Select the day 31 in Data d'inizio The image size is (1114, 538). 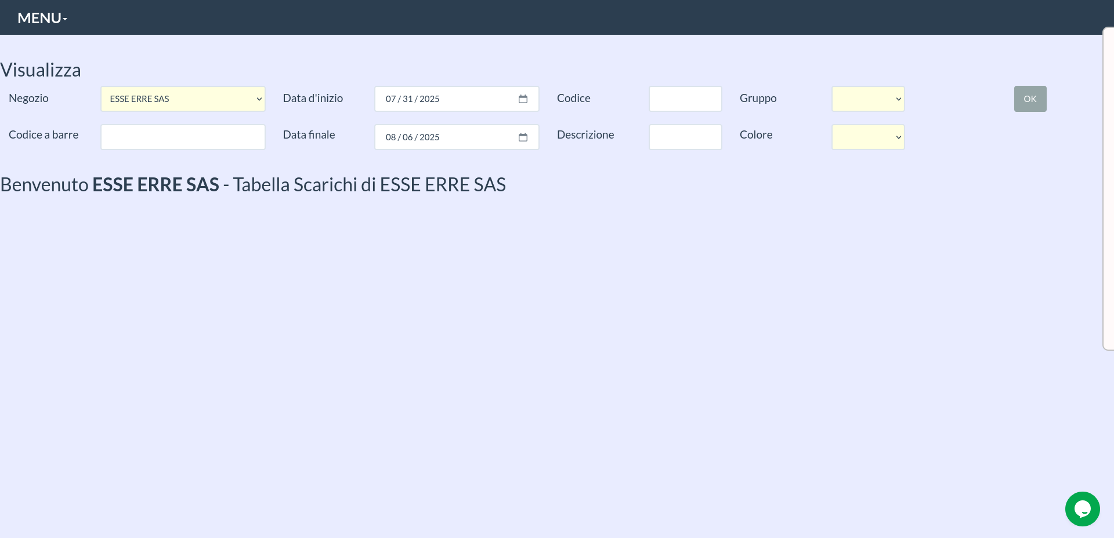pos(407,99)
